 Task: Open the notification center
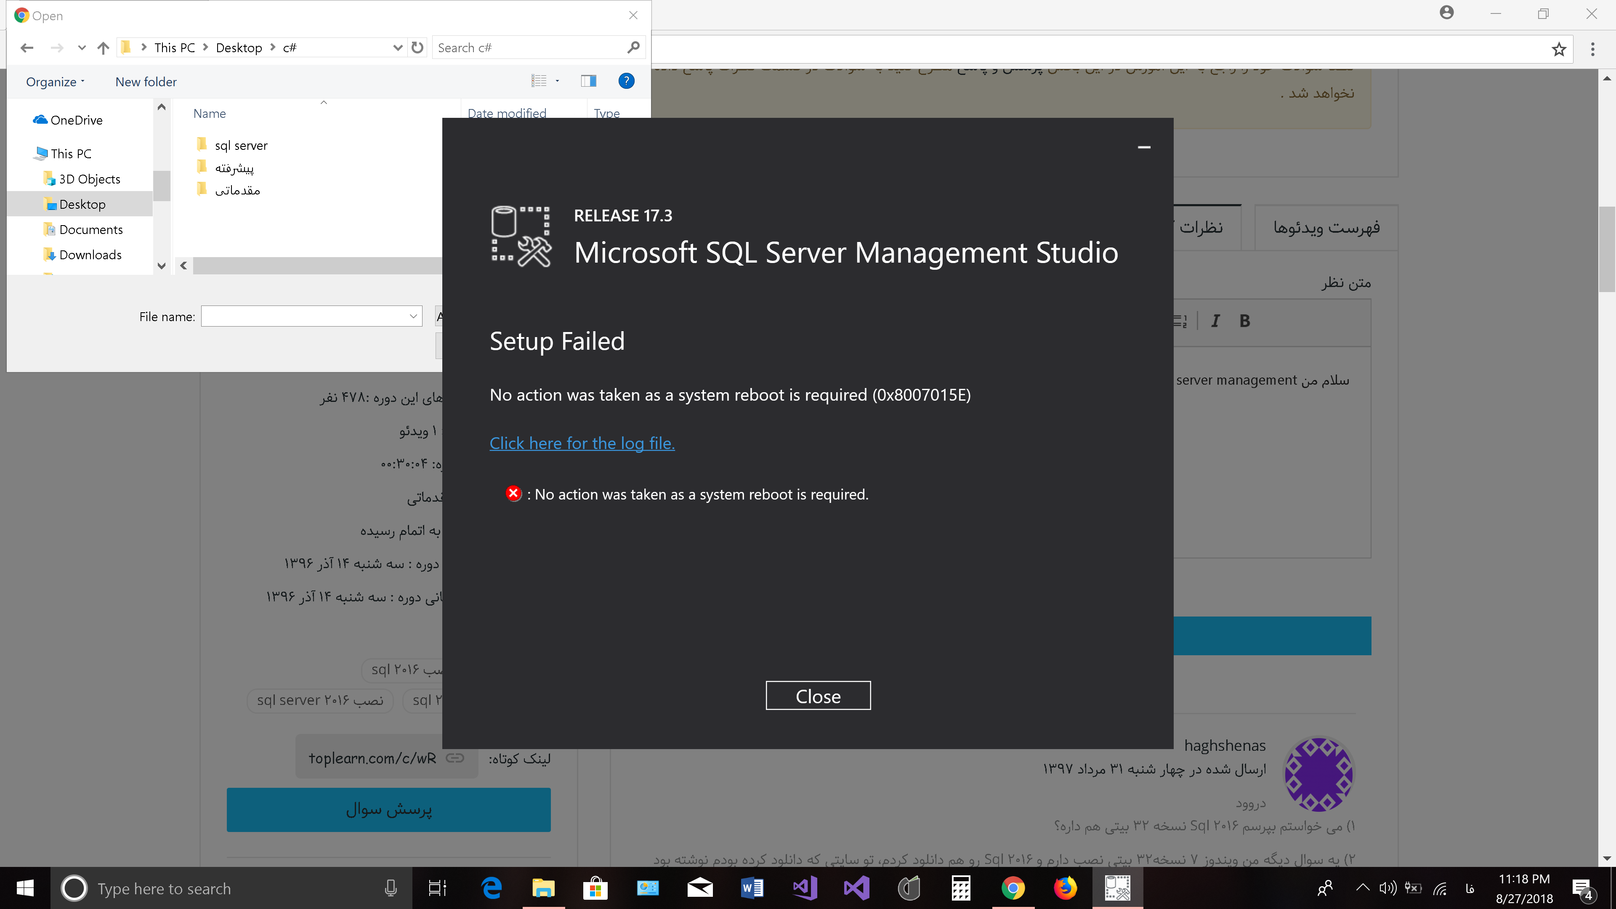point(1583,888)
